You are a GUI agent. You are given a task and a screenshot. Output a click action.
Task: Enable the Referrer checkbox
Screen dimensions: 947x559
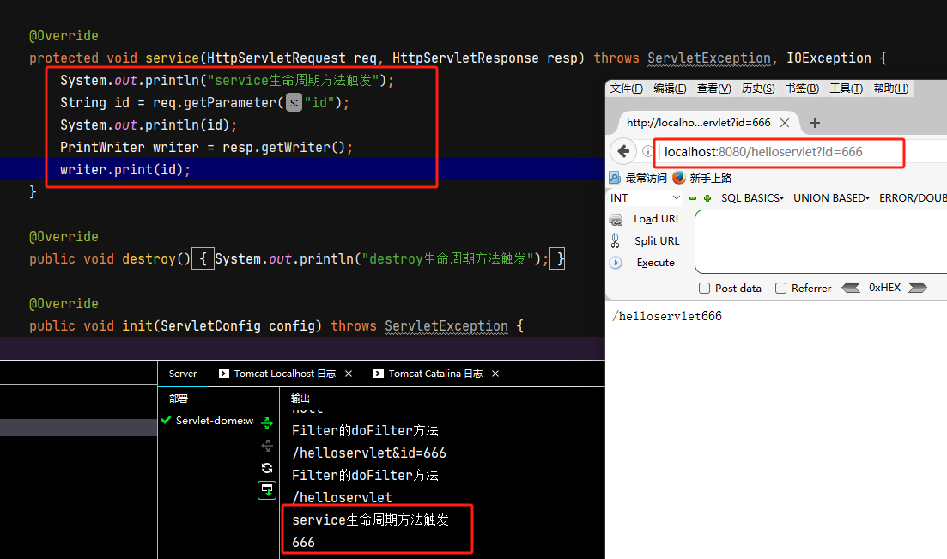coord(781,289)
